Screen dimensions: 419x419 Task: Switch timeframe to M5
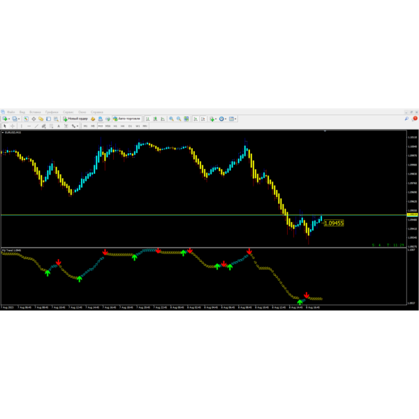[93, 126]
